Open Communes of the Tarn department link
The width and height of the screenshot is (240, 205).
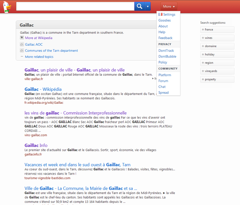click(x=52, y=51)
